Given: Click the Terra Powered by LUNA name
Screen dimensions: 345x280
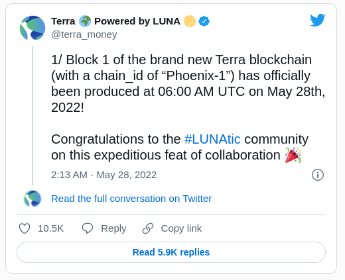Looking at the screenshot, I should pyautogui.click(x=115, y=21).
